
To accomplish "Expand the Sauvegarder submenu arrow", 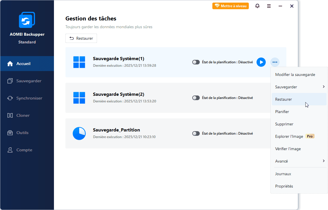I will click(x=324, y=87).
